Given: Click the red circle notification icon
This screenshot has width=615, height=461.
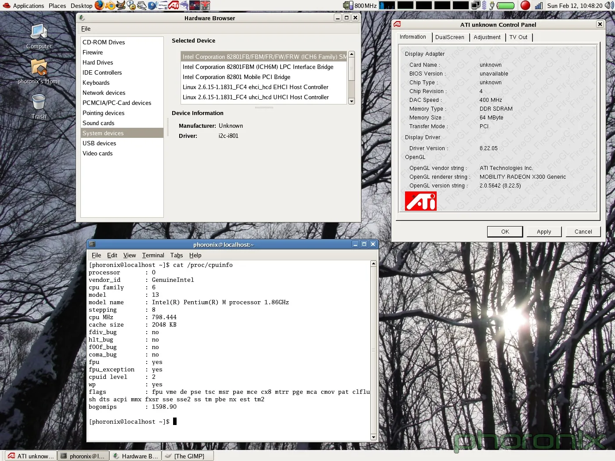Looking at the screenshot, I should click(525, 5).
